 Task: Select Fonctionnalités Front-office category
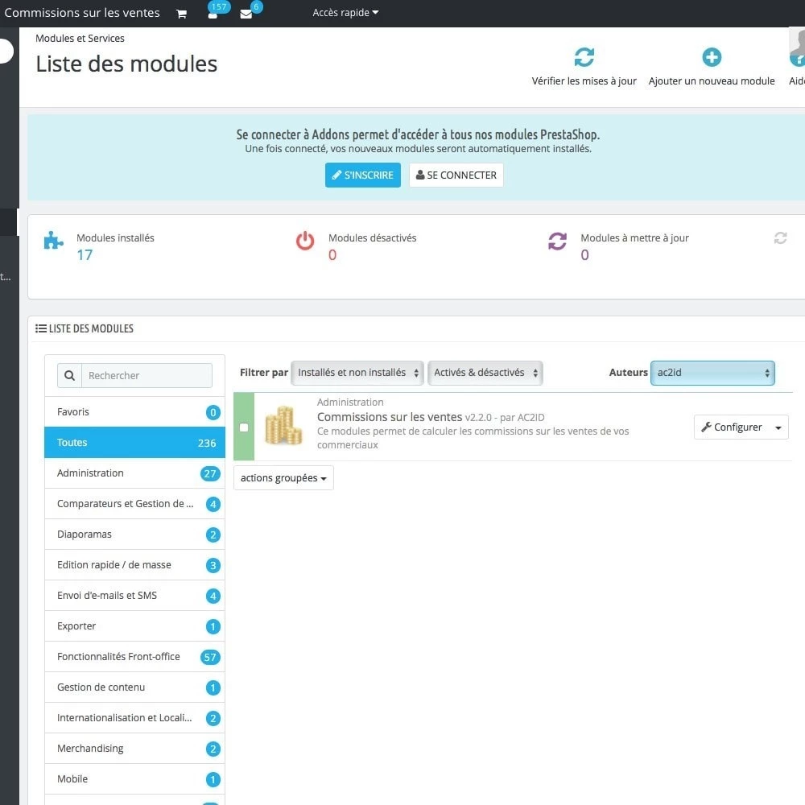[x=134, y=657]
